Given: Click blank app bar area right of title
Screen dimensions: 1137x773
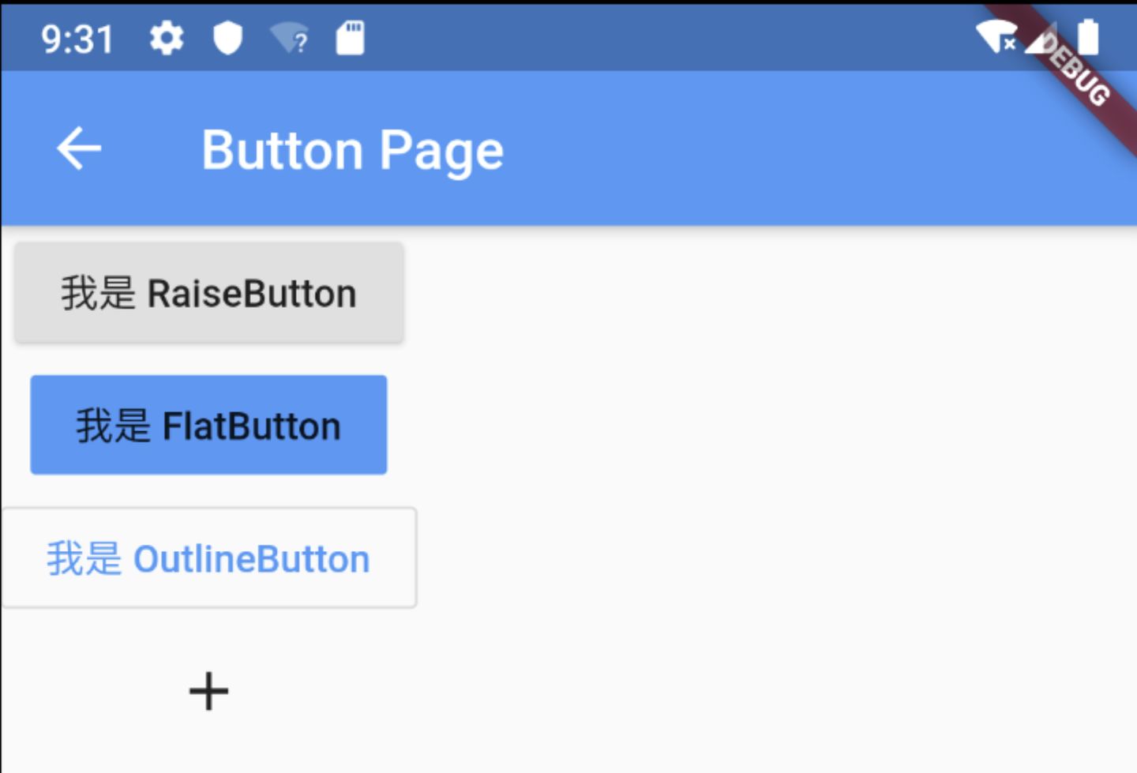Looking at the screenshot, I should (x=750, y=150).
